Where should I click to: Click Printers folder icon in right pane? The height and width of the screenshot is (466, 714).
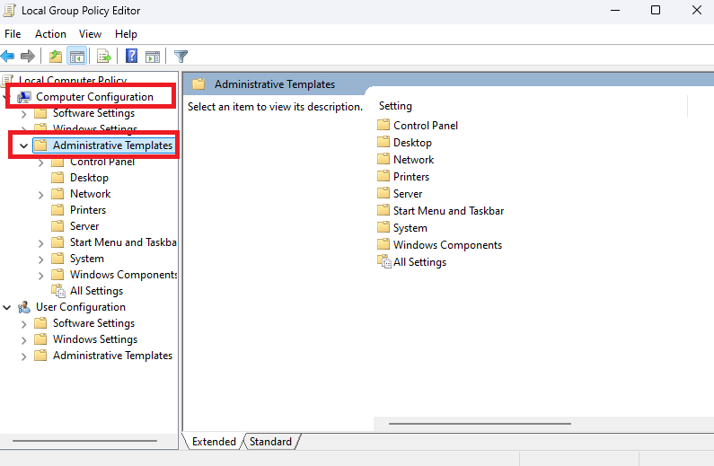coord(383,176)
